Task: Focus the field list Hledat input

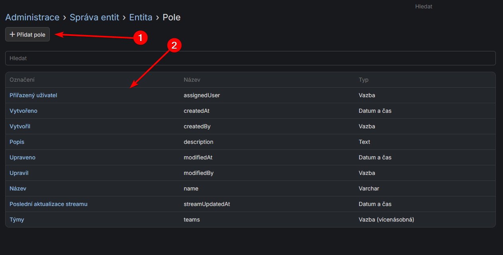Action: (250, 58)
